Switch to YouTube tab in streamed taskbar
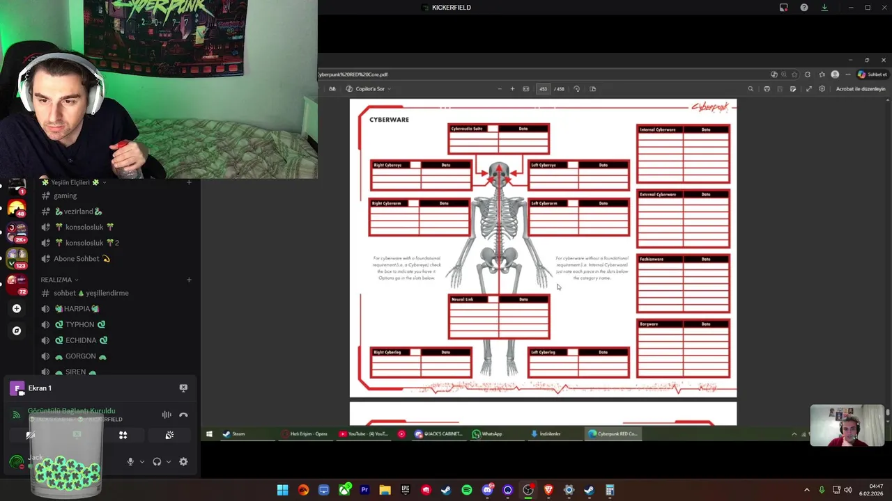 (363, 434)
